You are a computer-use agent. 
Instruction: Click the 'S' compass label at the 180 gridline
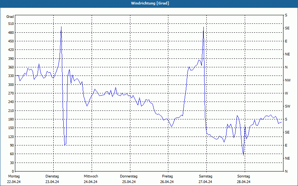pos(286,119)
